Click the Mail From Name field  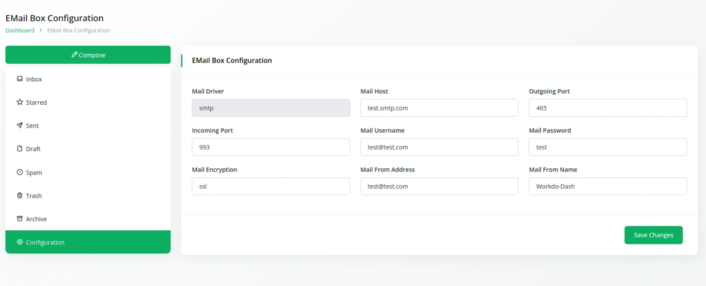coord(608,186)
